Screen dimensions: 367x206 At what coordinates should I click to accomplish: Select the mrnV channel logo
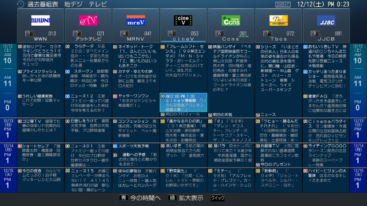(x=136, y=20)
